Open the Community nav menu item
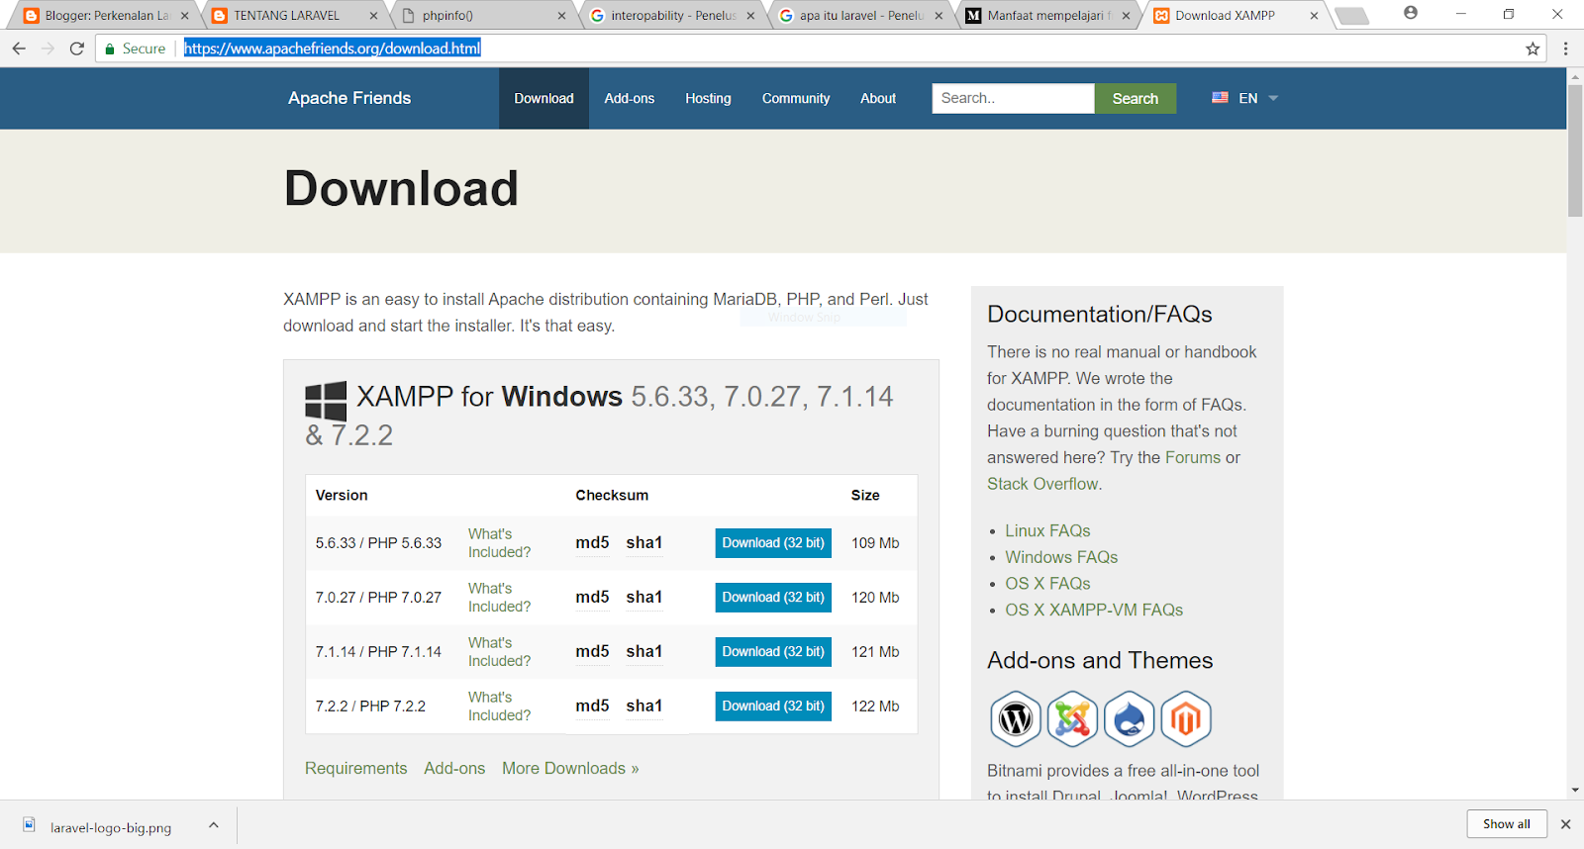The height and width of the screenshot is (849, 1584). coord(796,98)
